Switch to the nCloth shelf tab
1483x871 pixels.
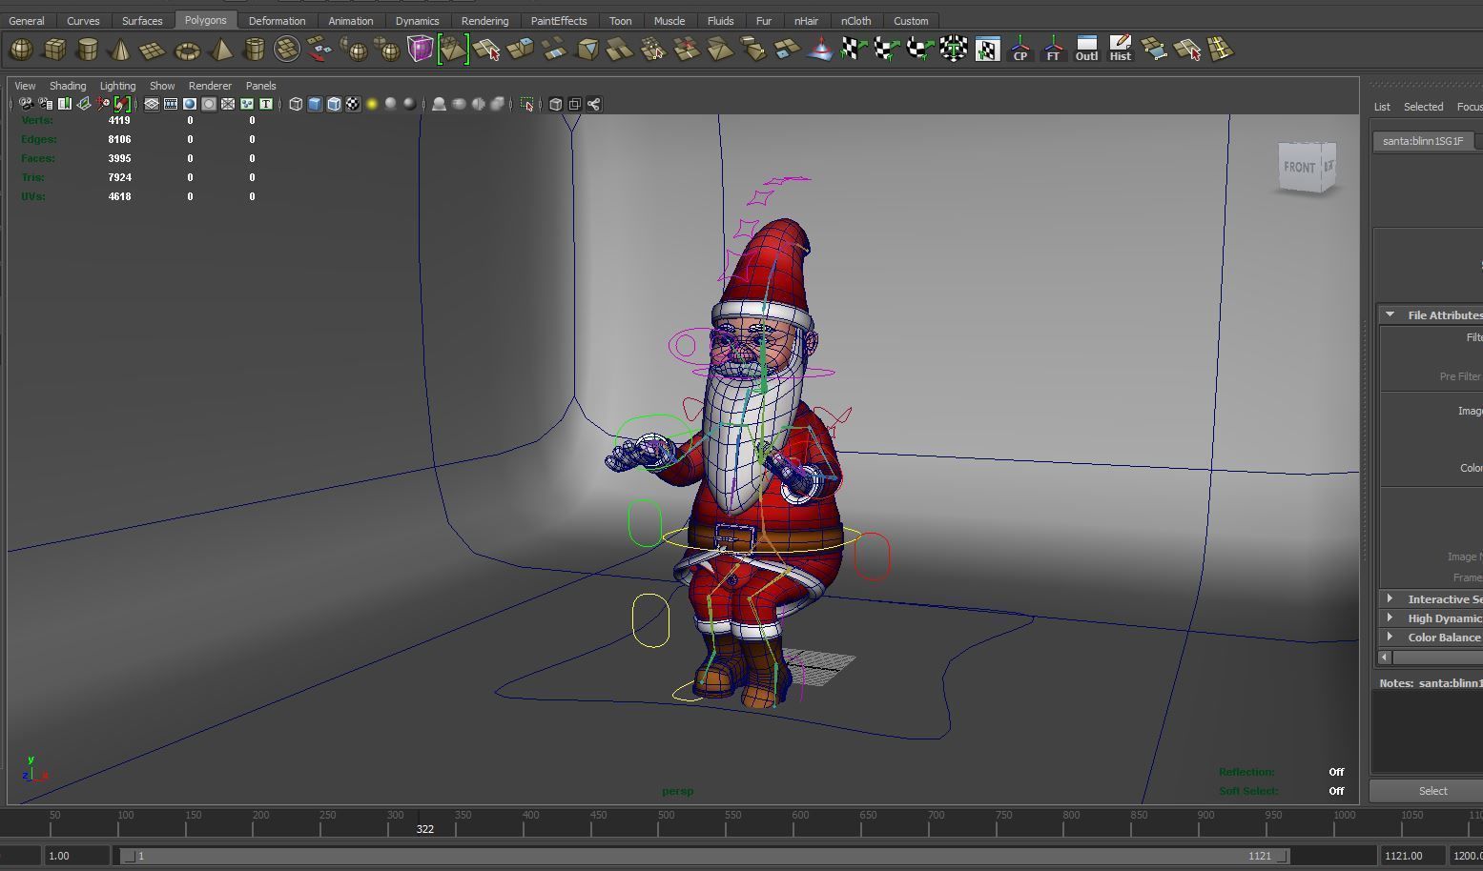[855, 20]
